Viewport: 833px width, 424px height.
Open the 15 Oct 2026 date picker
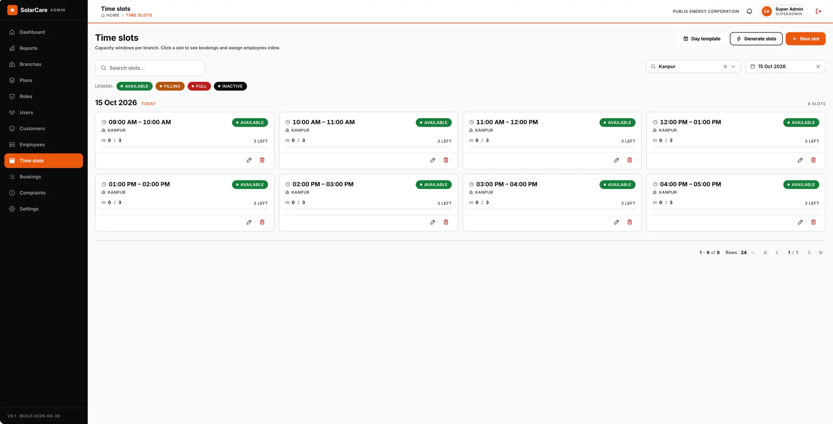785,67
